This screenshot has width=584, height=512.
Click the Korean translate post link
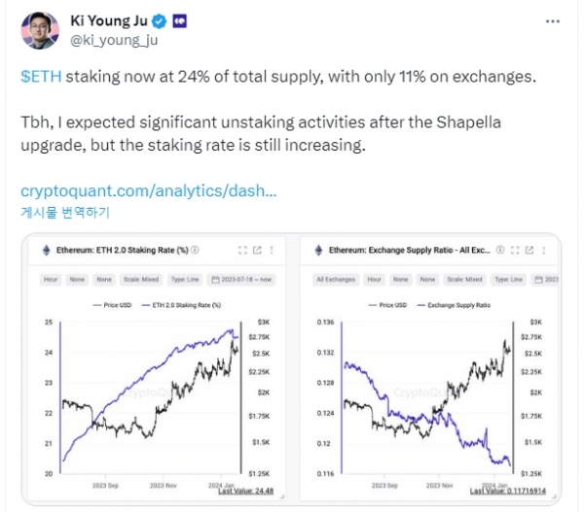[x=65, y=213]
